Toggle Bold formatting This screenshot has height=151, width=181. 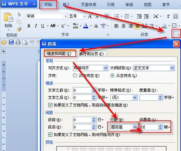pos(29,26)
